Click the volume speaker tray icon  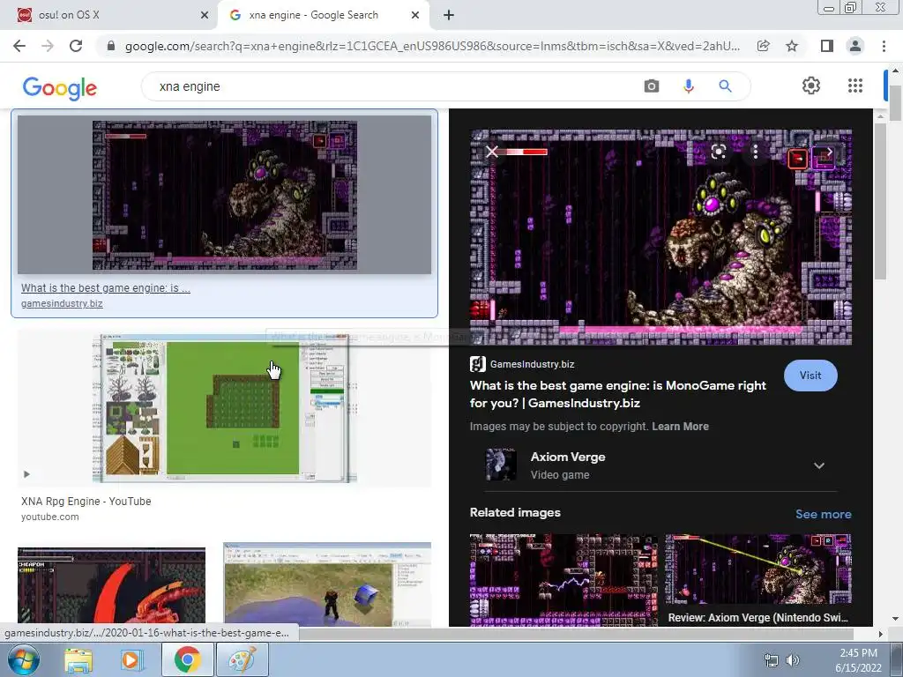pyautogui.click(x=793, y=660)
